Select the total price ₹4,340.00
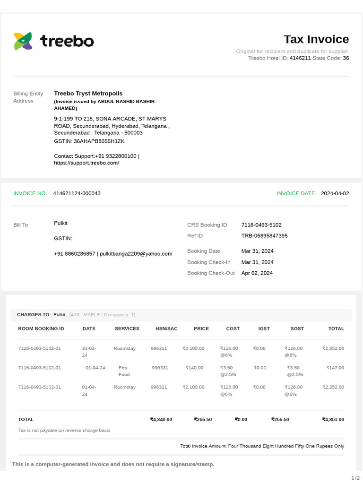The width and height of the screenshot is (363, 484). (x=161, y=419)
